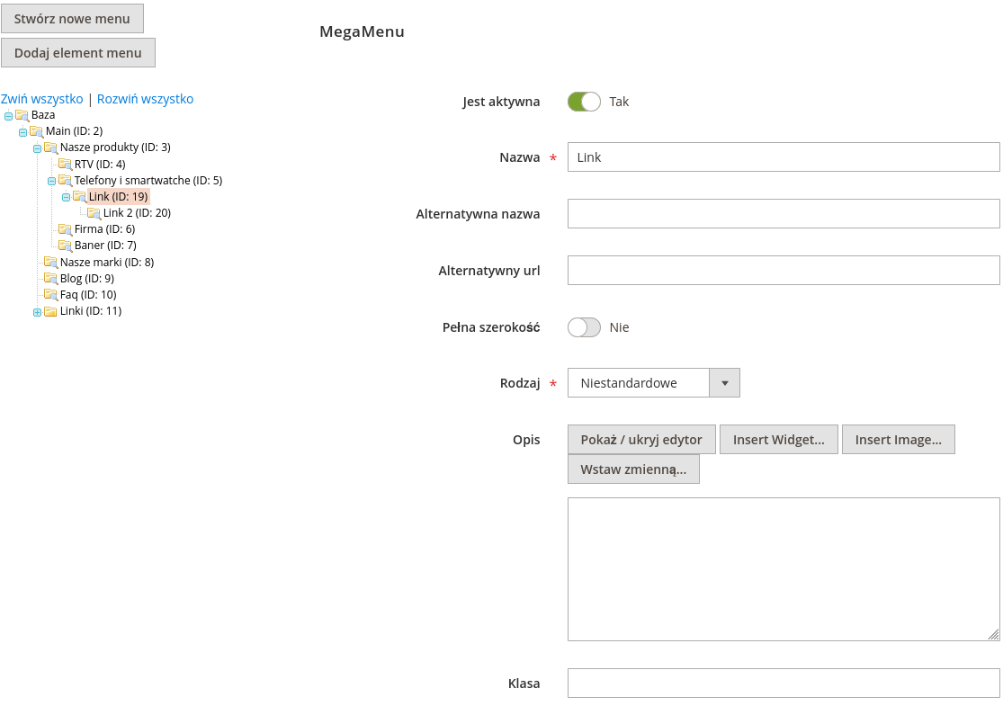Viewport: 1003px width, 706px height.
Task: Click the folder icon next to Firma
Action: [66, 229]
